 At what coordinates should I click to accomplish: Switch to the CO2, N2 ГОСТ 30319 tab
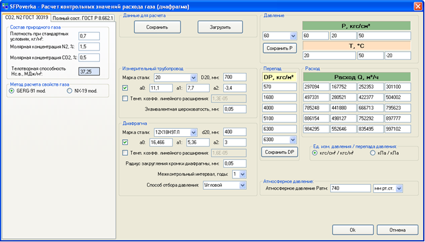click(x=27, y=18)
